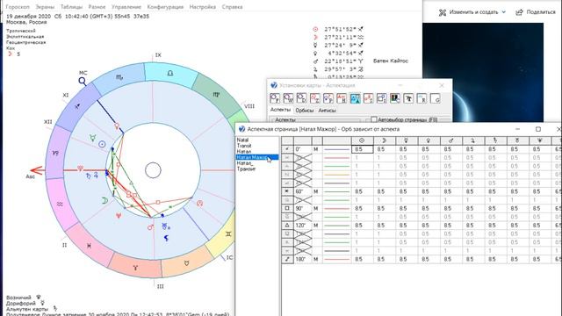Image resolution: width=562 pixels, height=316 pixels.
Task: Open the Разное menu
Action: pyautogui.click(x=97, y=7)
